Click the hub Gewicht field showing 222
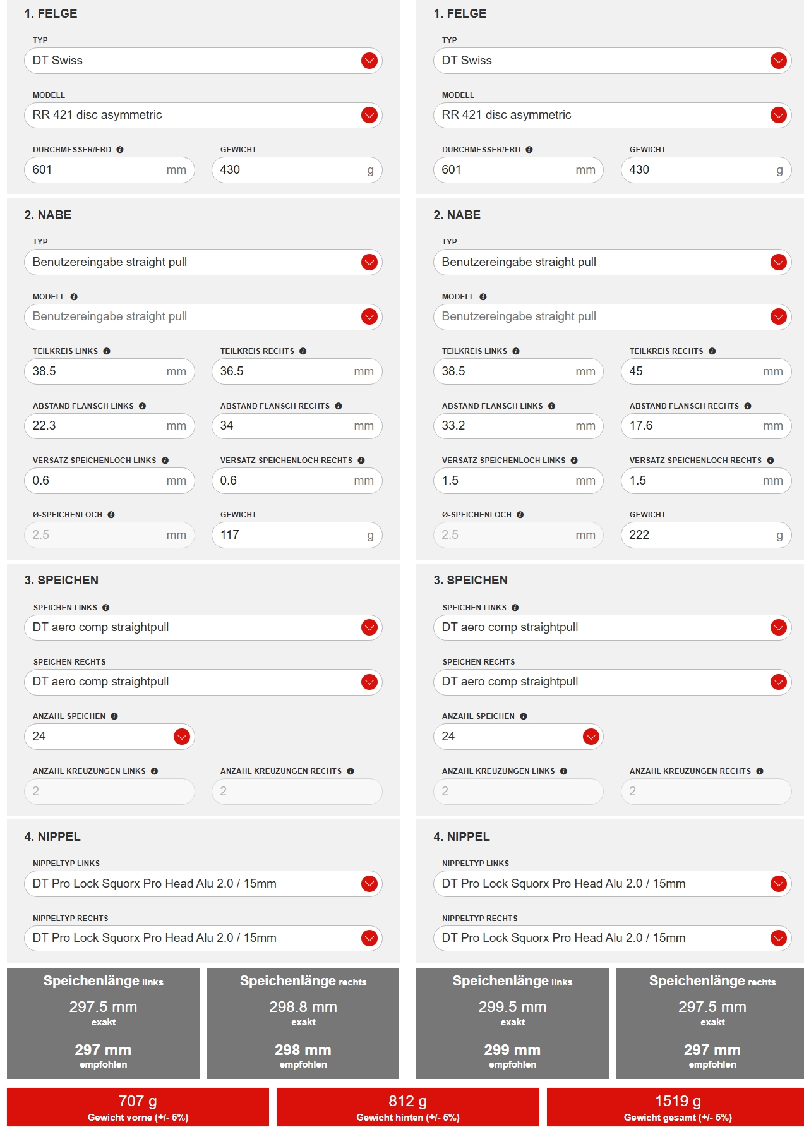The height and width of the screenshot is (1127, 804). pyautogui.click(x=698, y=535)
